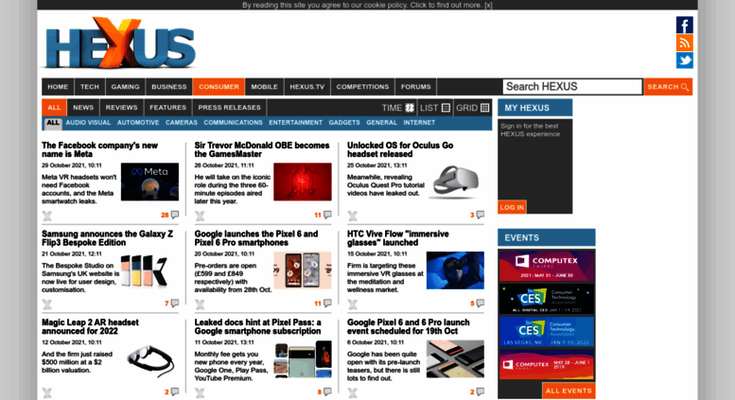Filter by INTERNET category
The height and width of the screenshot is (400, 735).
click(419, 123)
